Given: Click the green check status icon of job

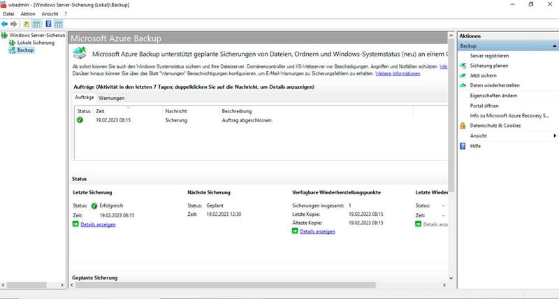Looking at the screenshot, I should tap(80, 120).
